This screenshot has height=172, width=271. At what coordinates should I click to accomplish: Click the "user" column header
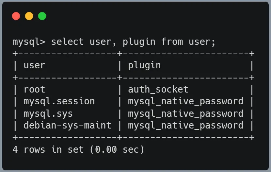click(34, 65)
